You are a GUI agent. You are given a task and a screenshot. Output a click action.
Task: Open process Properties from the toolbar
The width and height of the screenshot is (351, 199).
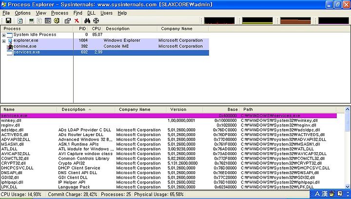[x=67, y=21]
